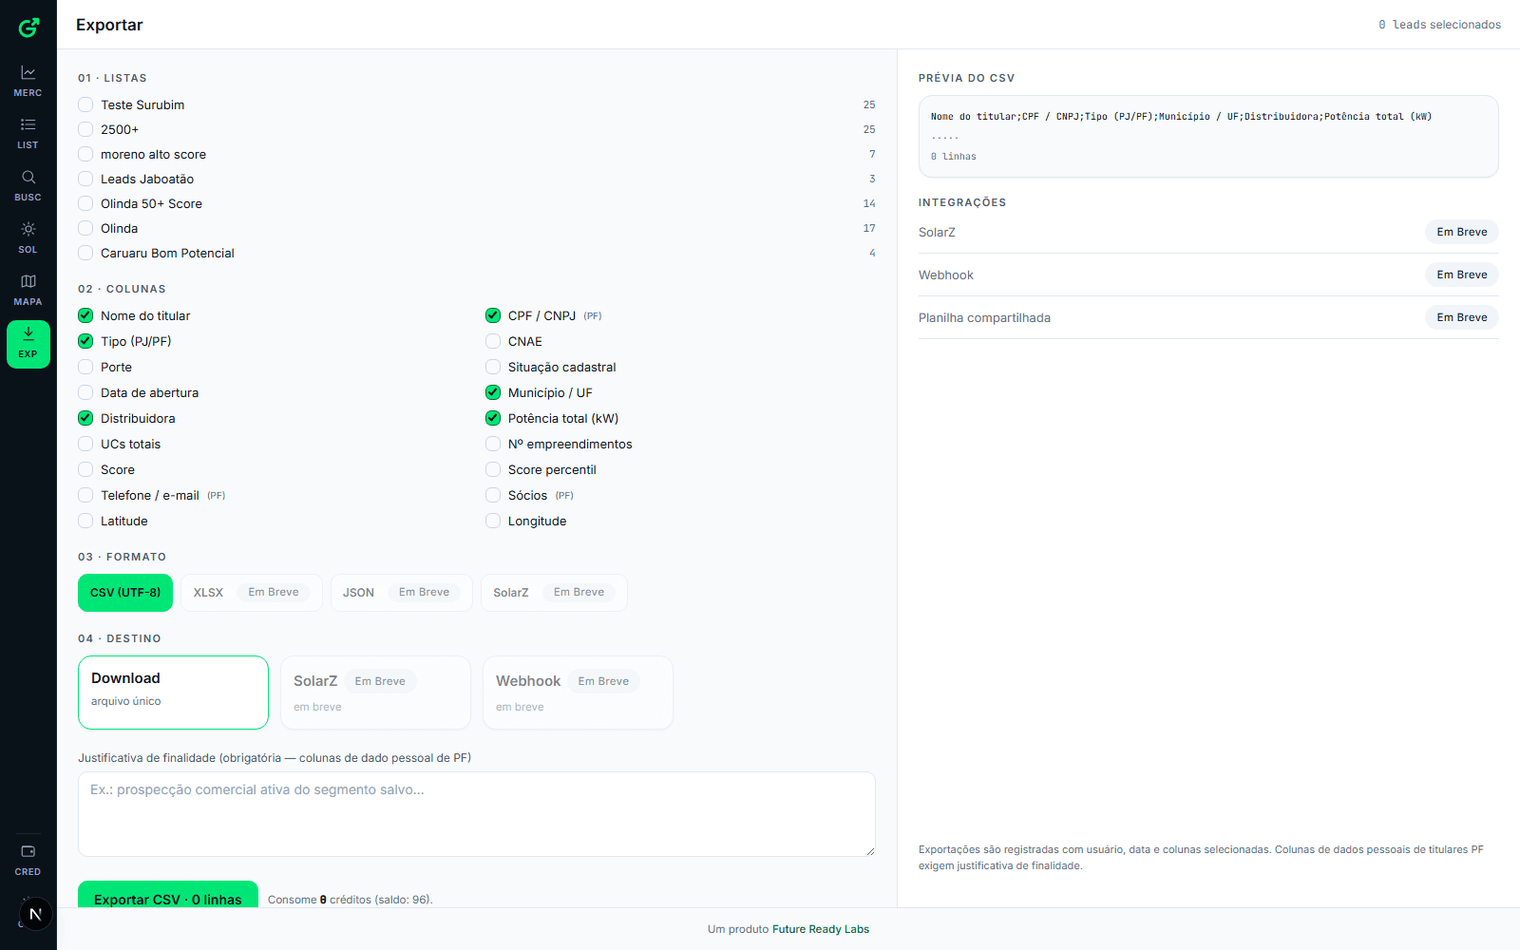
Task: Check the Olinda 50+ Score list
Action: pos(85,203)
